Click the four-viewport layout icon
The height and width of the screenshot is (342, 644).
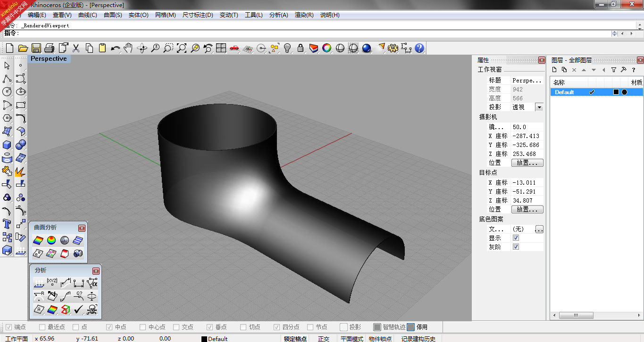point(221,48)
